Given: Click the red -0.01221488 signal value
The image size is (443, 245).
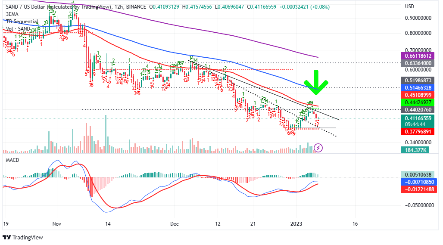Looking at the screenshot, I should click(418, 189).
